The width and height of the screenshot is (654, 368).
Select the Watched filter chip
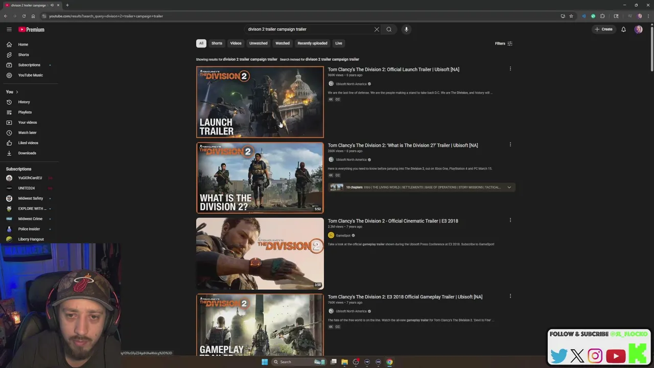283,43
